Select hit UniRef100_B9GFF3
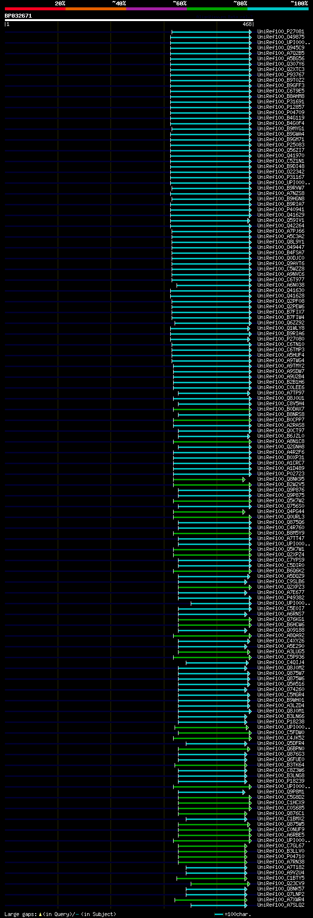313x918 pixels. [x=281, y=86]
